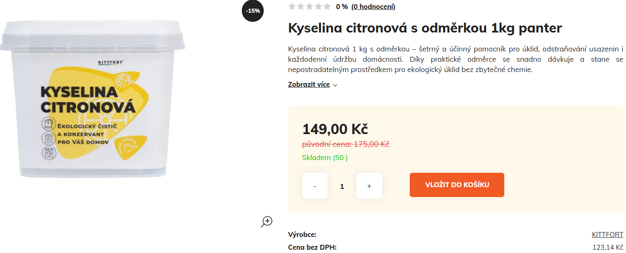Screen dimensions: 626x253
Task: Click the -15% discount badge
Action: 253,11
